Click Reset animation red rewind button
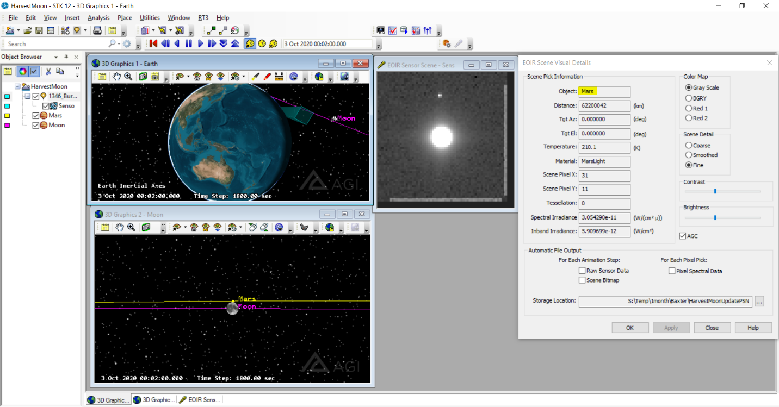 (153, 43)
